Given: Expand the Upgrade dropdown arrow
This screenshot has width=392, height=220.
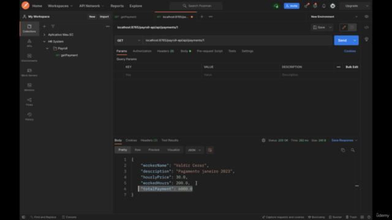Looking at the screenshot, I should tap(367, 5).
